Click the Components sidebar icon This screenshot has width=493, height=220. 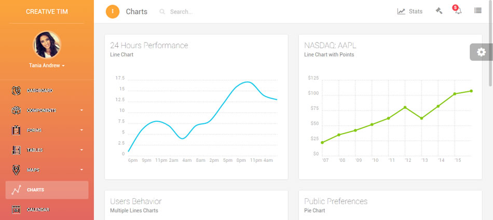16,111
